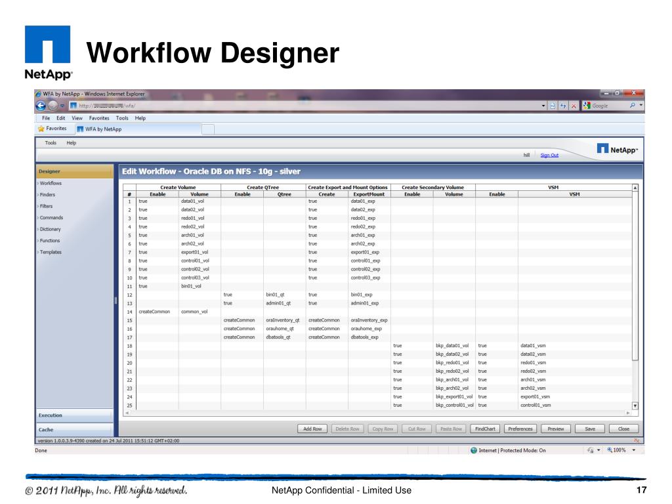Open the Templates item in sidebar

[x=50, y=253]
